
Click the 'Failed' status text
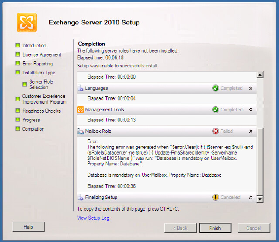pos(227,131)
